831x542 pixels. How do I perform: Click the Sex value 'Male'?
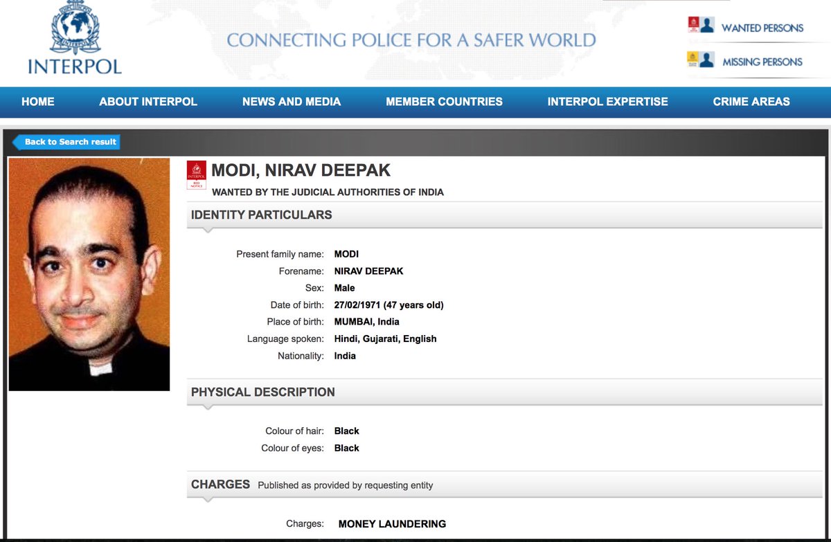pyautogui.click(x=345, y=288)
